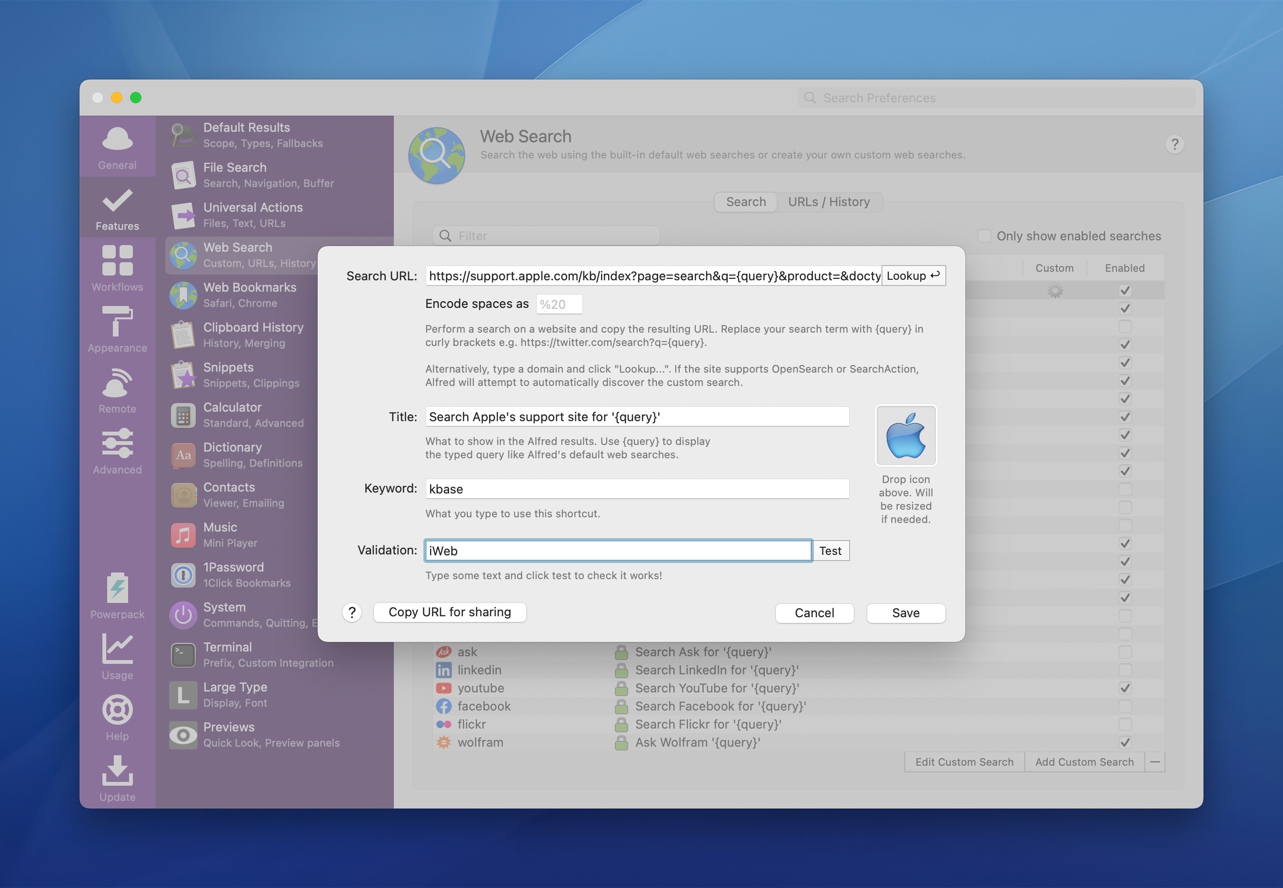Select Dictionary feature
The width and height of the screenshot is (1283, 888).
coord(241,455)
